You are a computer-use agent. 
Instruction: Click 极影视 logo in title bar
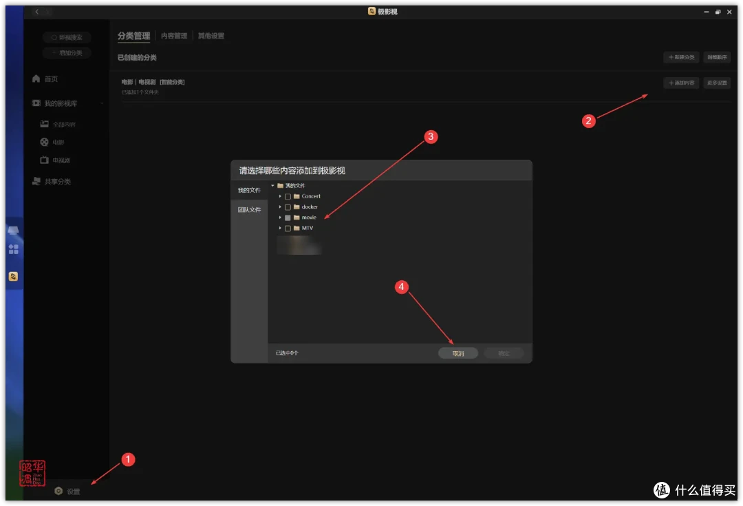(371, 11)
